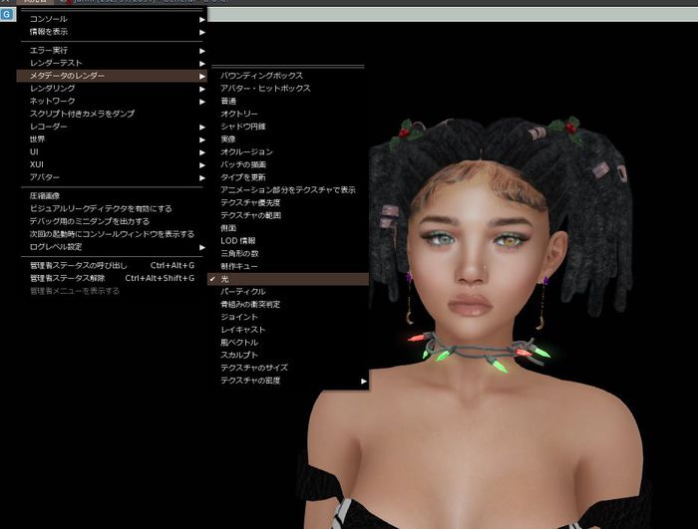Toggle タイプを更新 option

[288, 177]
